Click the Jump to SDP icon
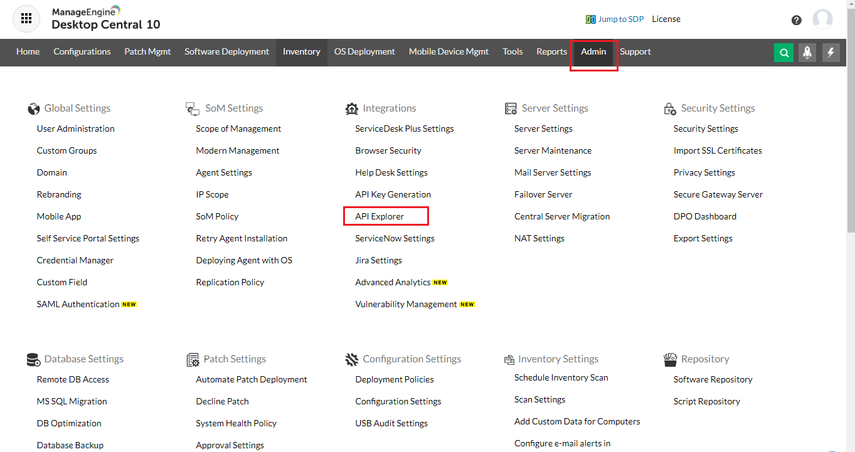855x452 pixels. [590, 19]
